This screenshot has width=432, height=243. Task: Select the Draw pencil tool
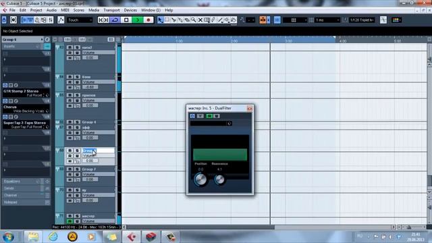[213, 20]
